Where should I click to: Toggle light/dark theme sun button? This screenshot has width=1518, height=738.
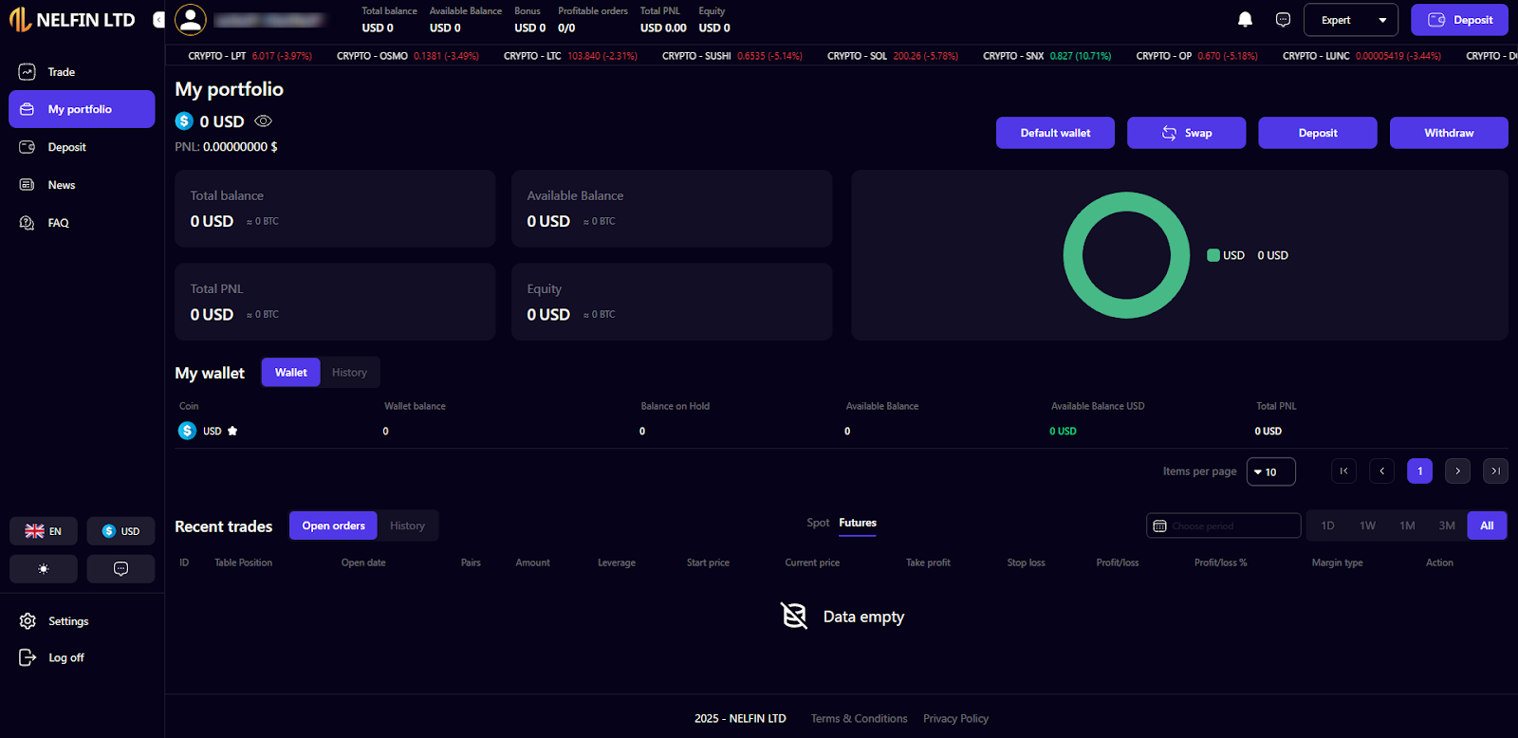point(44,569)
